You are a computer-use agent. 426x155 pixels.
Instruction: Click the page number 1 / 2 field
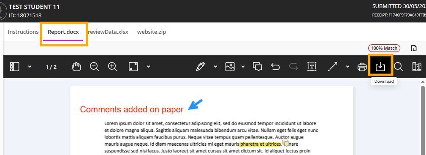point(51,67)
